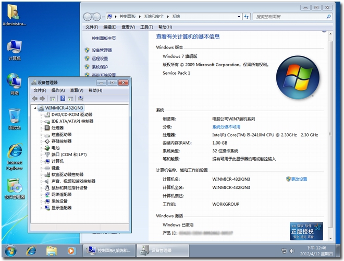Open address bar history dropdown arrow
Image resolution: width=344 pixels, height=261 pixels.
(239, 17)
